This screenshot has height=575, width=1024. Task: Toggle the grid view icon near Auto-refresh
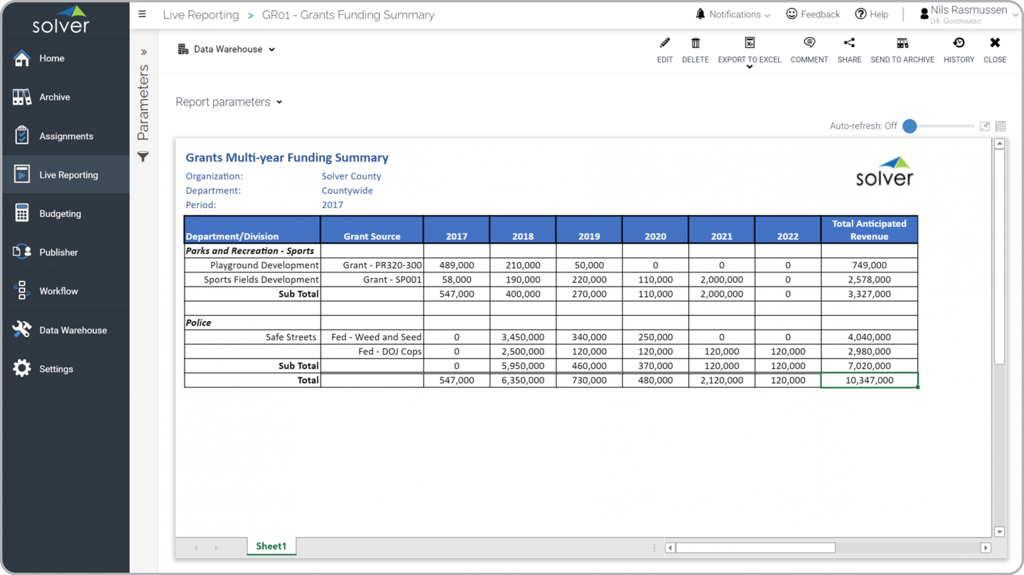tap(1000, 126)
